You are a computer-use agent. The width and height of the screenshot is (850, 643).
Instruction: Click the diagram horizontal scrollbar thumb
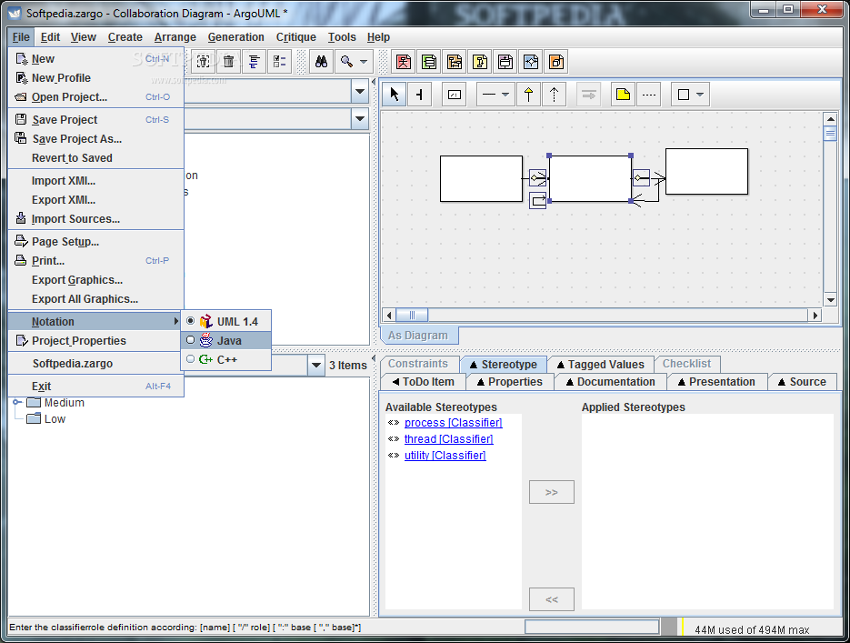pyautogui.click(x=412, y=315)
